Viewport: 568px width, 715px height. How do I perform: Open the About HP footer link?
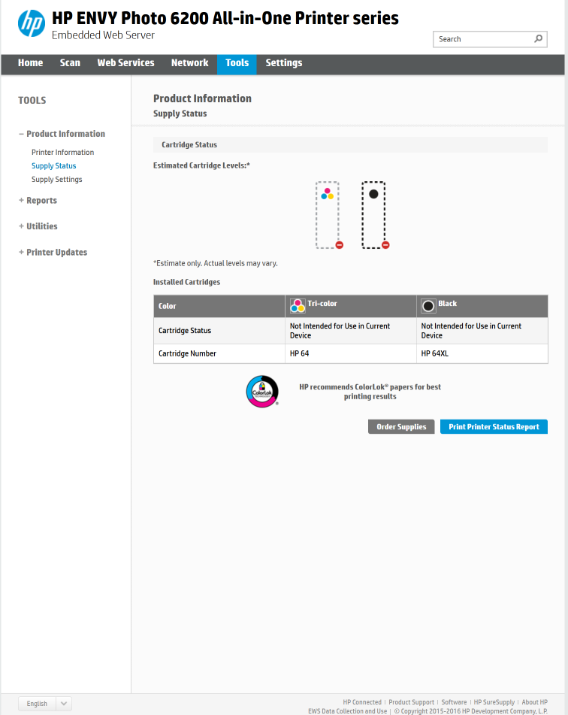[x=535, y=702]
